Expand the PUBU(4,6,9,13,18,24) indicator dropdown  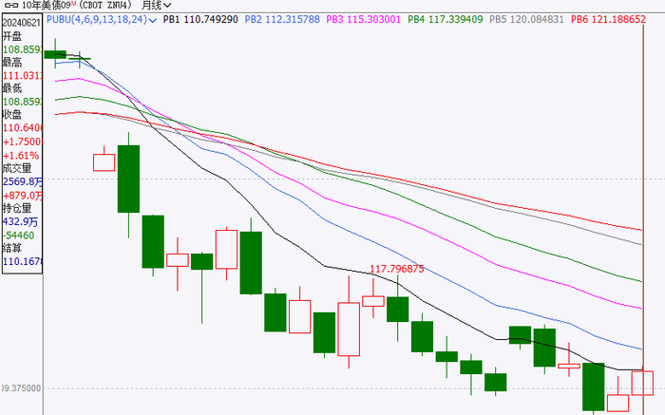coord(153,20)
